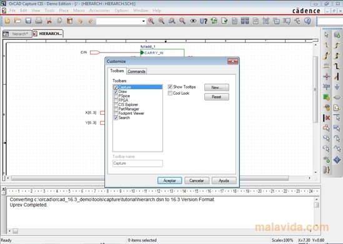Open the Place menu
343x244 pixels.
(x=64, y=11)
